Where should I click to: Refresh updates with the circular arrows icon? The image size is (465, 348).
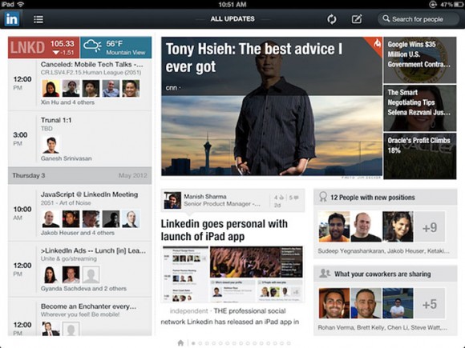coord(332,19)
